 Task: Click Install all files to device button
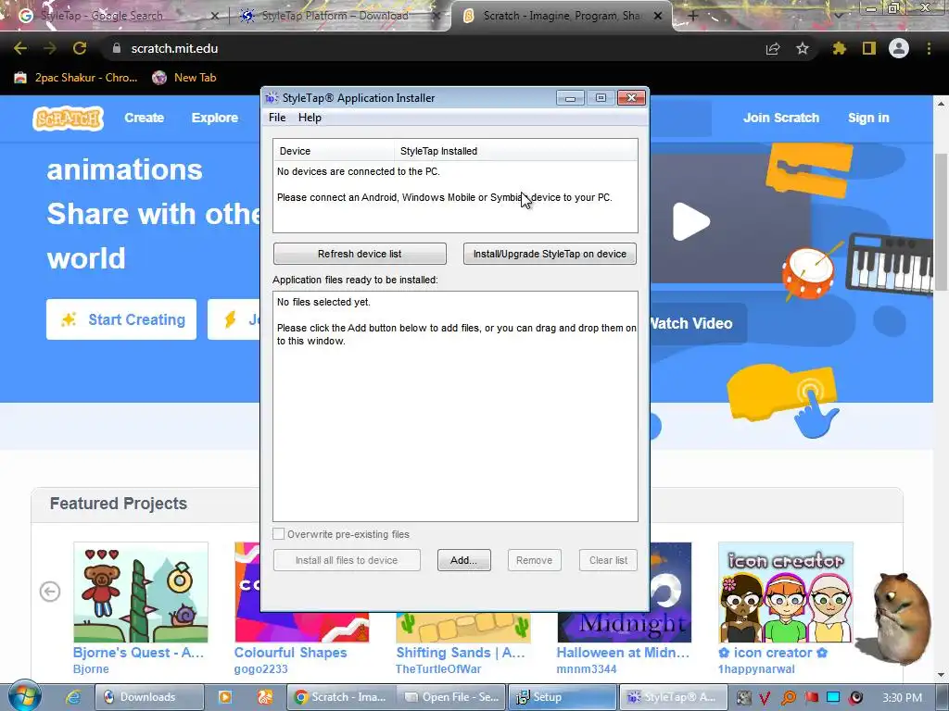click(347, 560)
